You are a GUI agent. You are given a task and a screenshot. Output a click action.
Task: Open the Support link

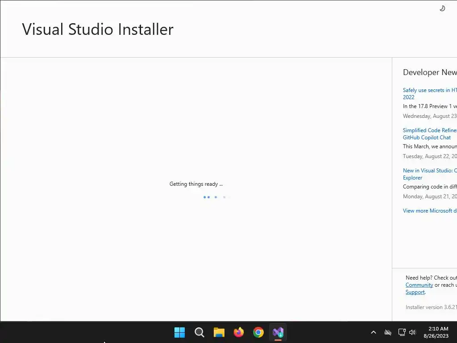tap(415, 292)
